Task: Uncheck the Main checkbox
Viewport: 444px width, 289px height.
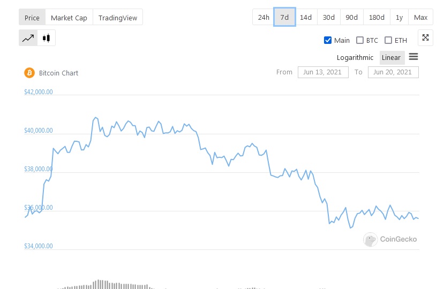Action: point(328,40)
